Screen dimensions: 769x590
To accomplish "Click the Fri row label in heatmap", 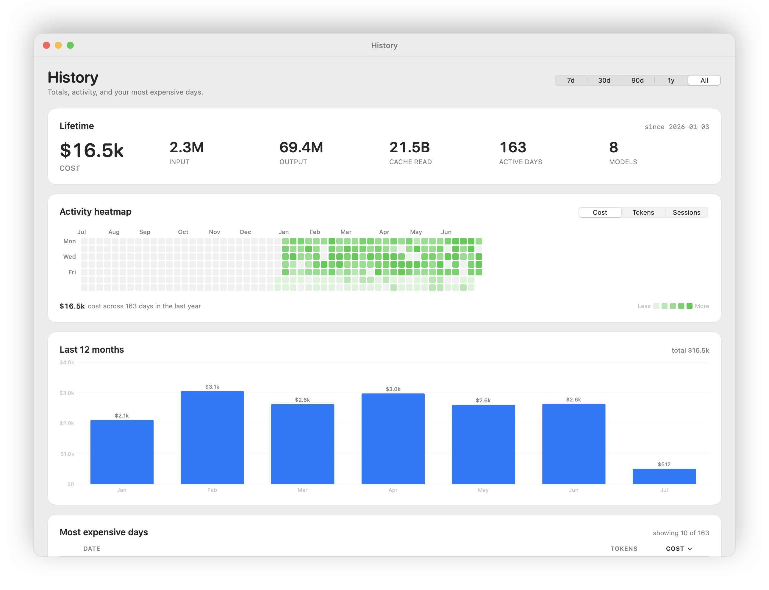I will [72, 272].
